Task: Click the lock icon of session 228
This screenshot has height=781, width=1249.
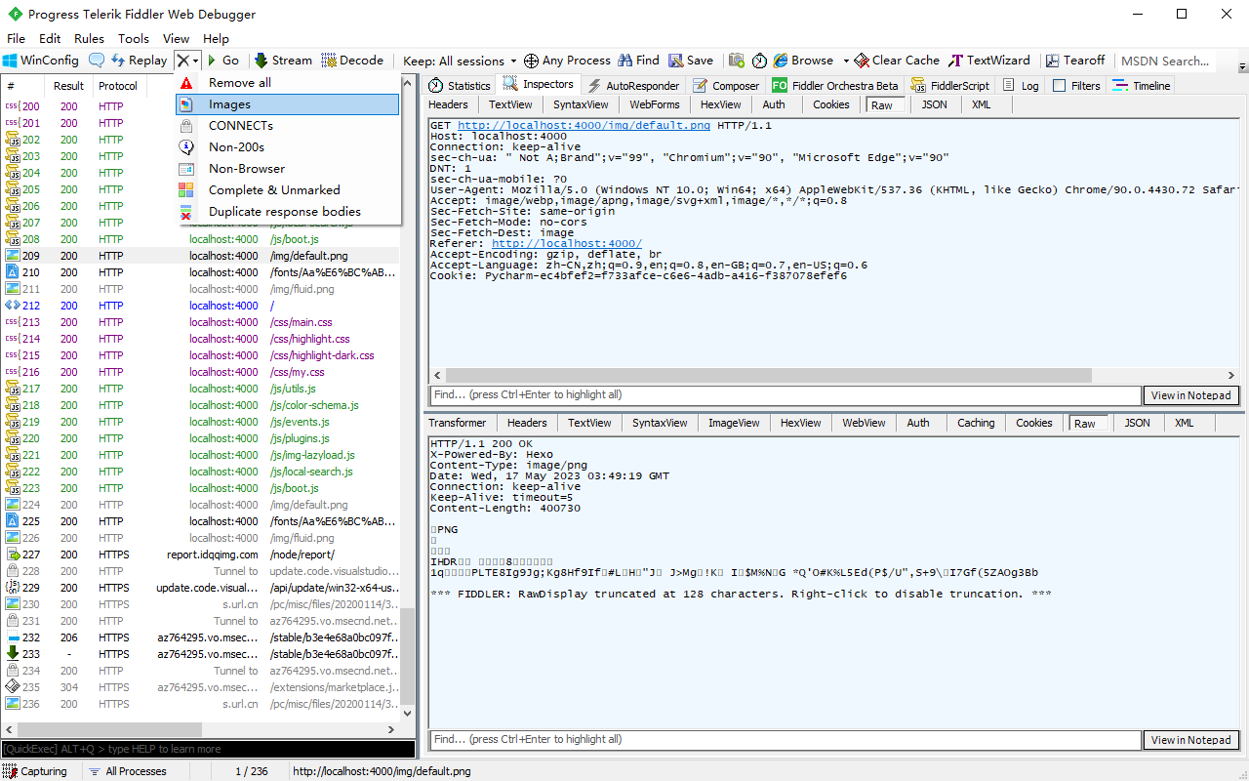Action: click(x=13, y=571)
